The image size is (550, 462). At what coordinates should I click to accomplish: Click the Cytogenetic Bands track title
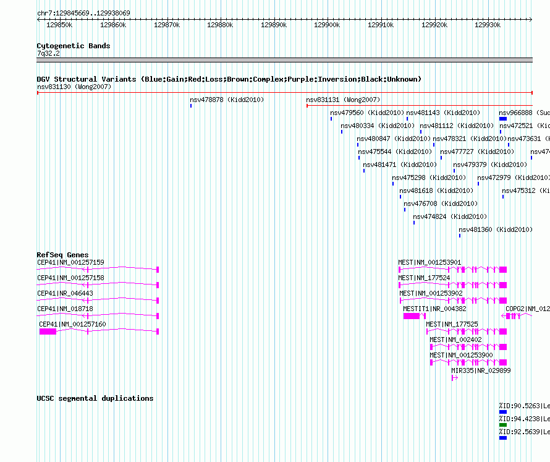tap(74, 46)
